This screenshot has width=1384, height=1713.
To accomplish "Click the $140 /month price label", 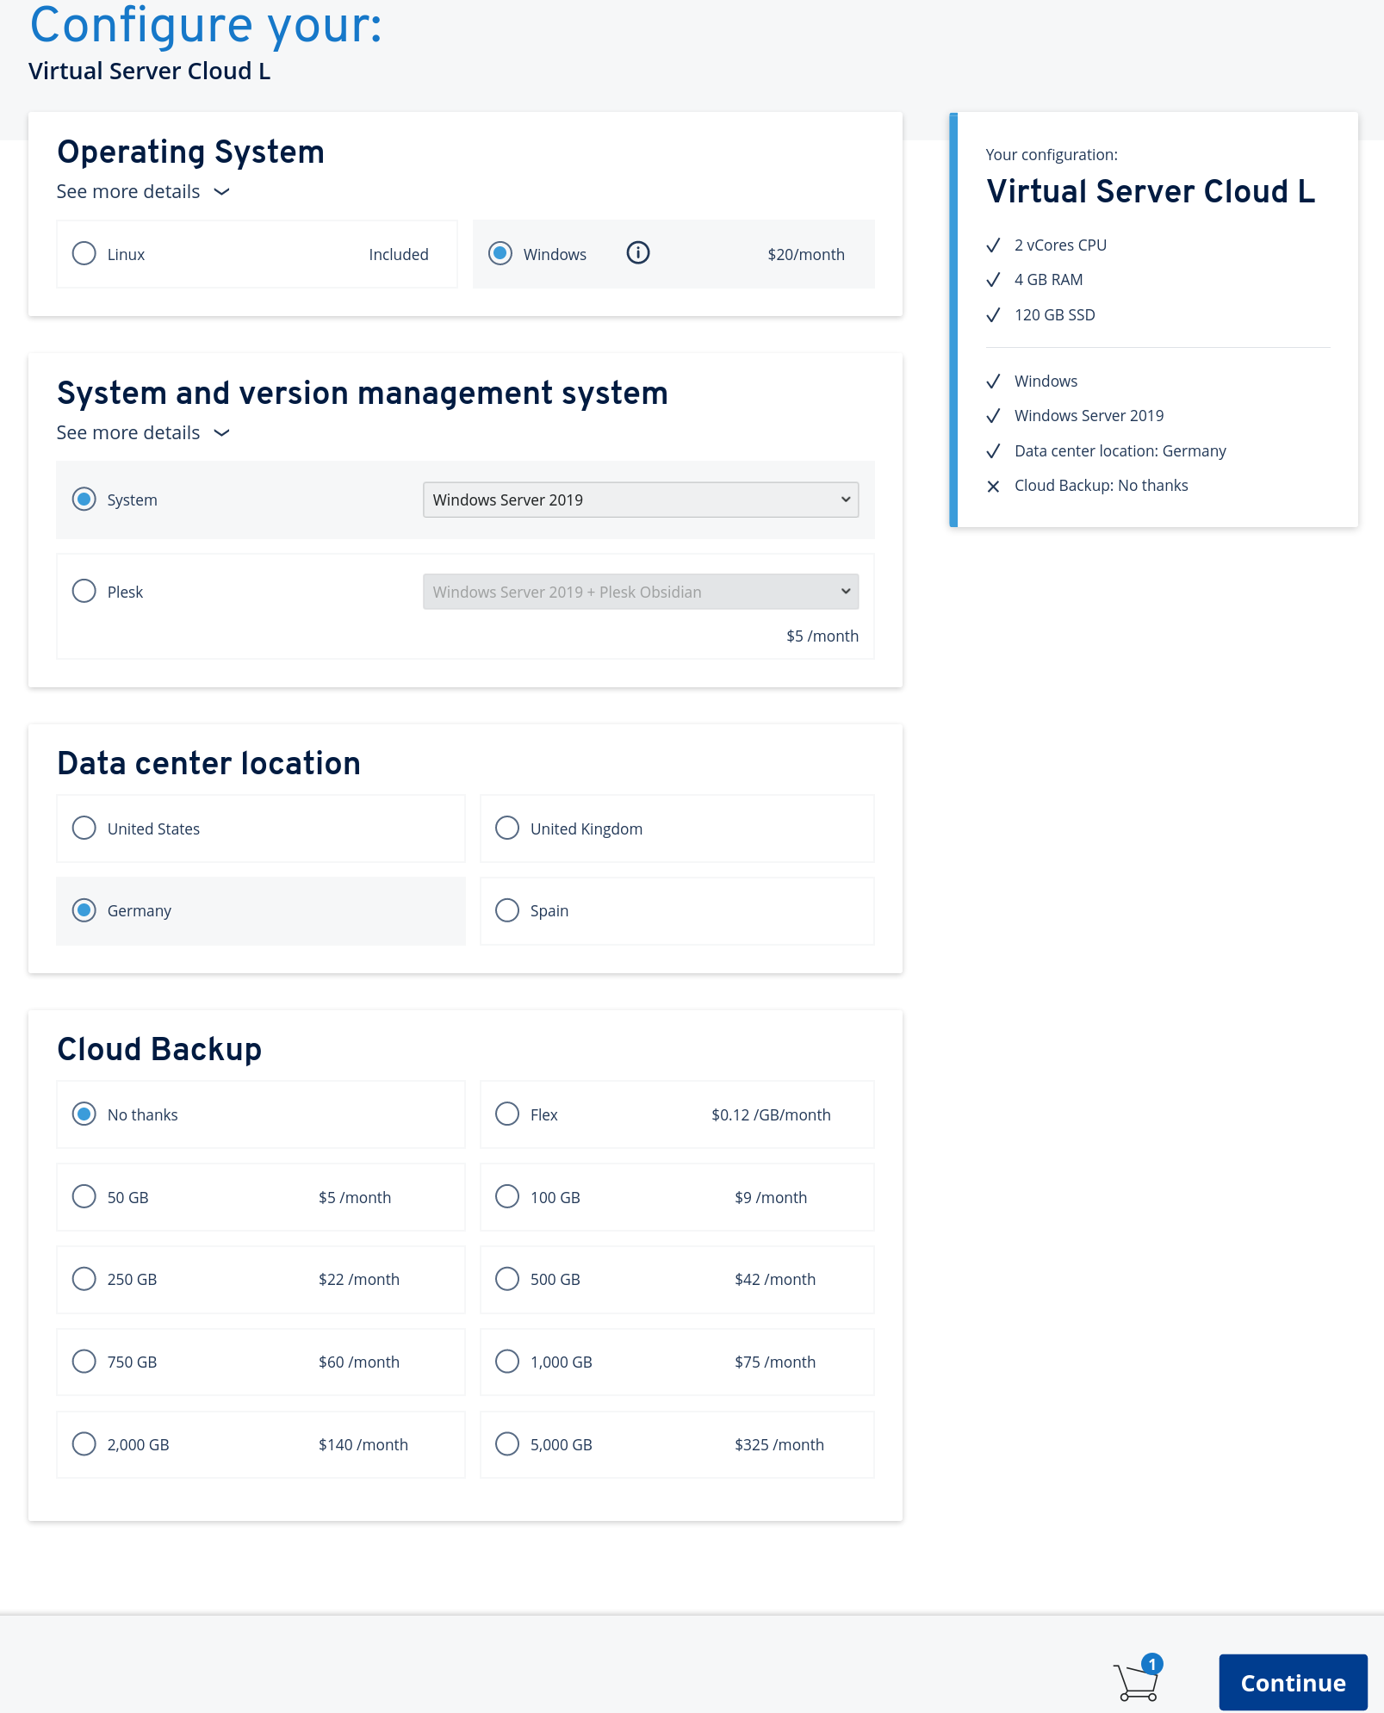I will pos(363,1445).
